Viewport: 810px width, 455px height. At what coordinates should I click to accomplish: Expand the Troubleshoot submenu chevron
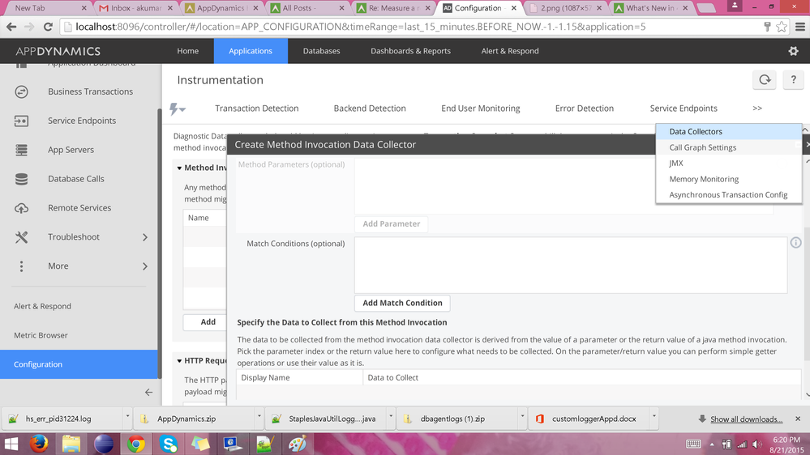145,237
